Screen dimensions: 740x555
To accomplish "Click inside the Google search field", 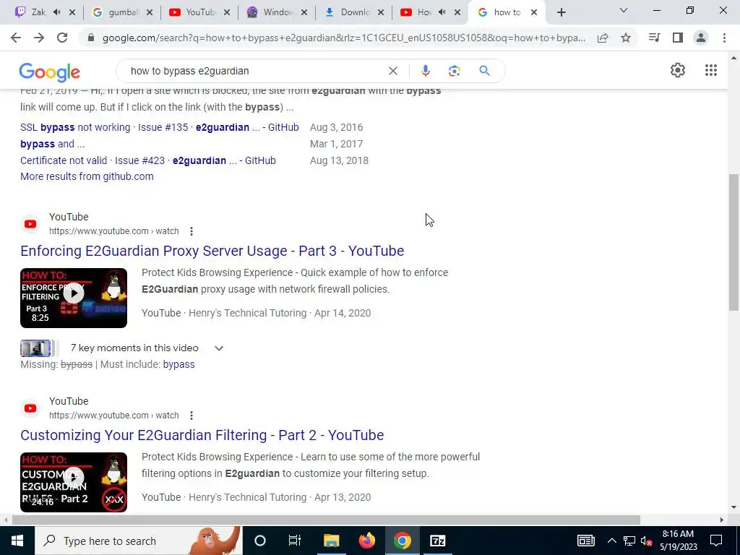I will pos(255,71).
